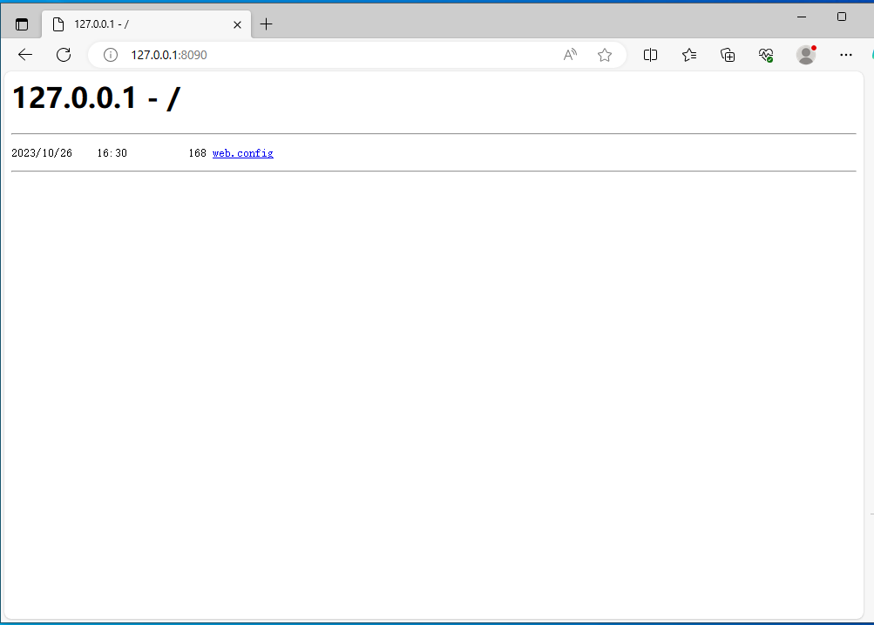
Task: Open a new tab with the plus button
Action: (266, 24)
